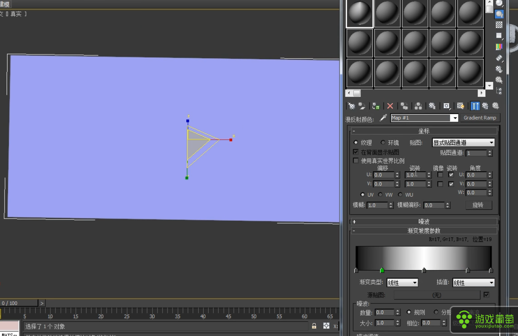Open the Map #1 name dropdown
The width and height of the screenshot is (518, 336).
pyautogui.click(x=454, y=118)
